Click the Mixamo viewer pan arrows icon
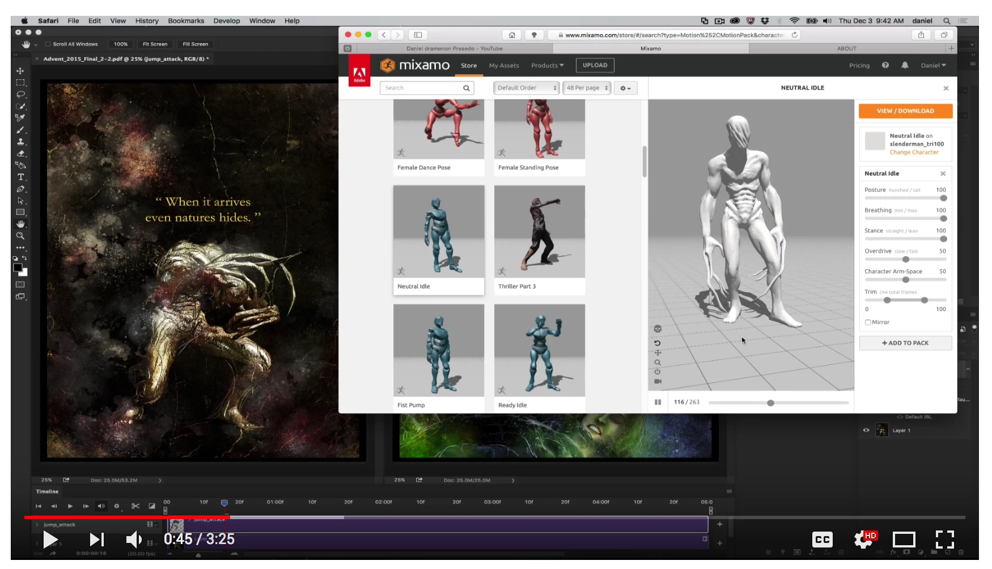 658,353
